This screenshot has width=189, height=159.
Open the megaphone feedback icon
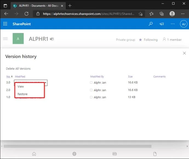162,24
